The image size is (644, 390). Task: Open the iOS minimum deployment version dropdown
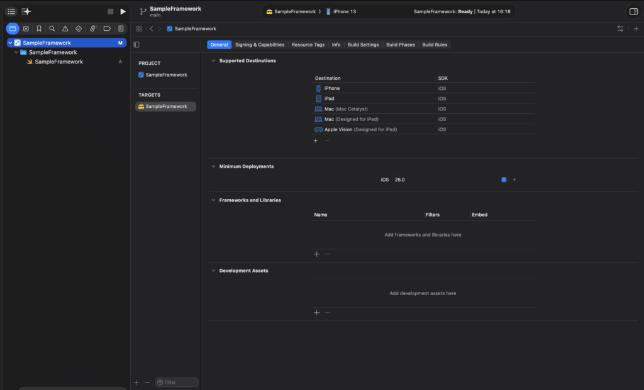504,180
